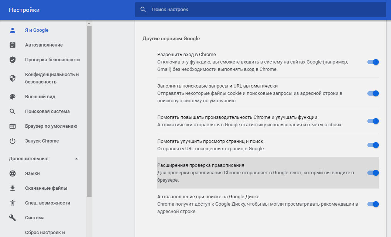Open the Система settings
The width and height of the screenshot is (391, 237).
click(35, 217)
